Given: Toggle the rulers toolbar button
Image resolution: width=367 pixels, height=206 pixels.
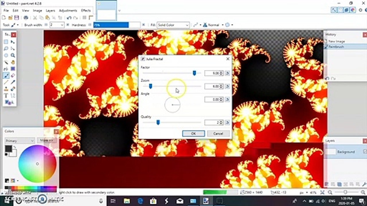Looking at the screenshot, I should point(91,18).
